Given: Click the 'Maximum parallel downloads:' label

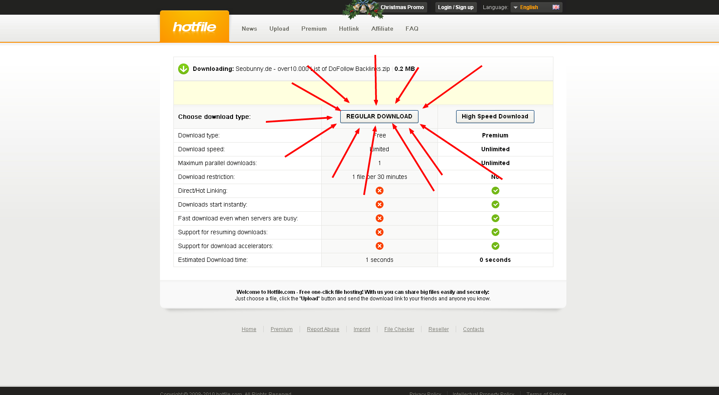Looking at the screenshot, I should 217,163.
